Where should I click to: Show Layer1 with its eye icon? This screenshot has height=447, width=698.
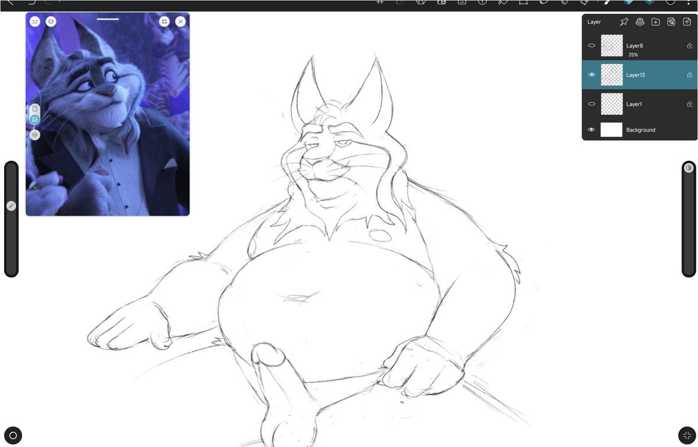coord(592,104)
